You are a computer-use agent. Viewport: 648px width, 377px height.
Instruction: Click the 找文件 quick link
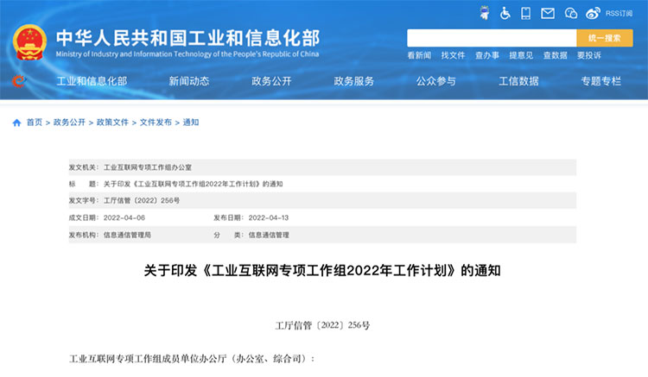pyautogui.click(x=453, y=55)
